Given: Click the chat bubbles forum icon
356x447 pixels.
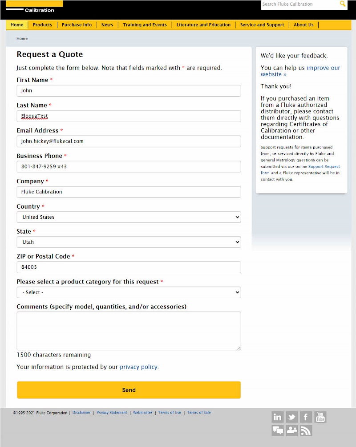Looking at the screenshot, I should (278, 431).
